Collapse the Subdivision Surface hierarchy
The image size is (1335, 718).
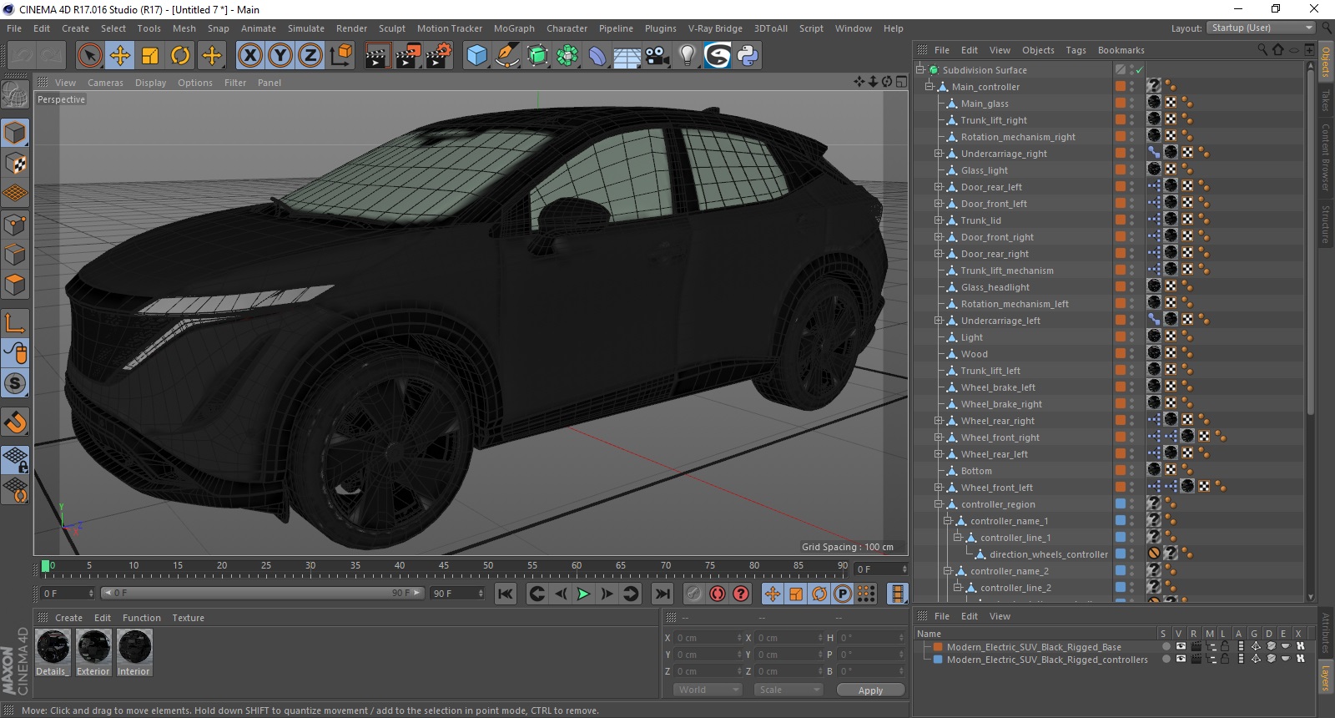tap(920, 70)
